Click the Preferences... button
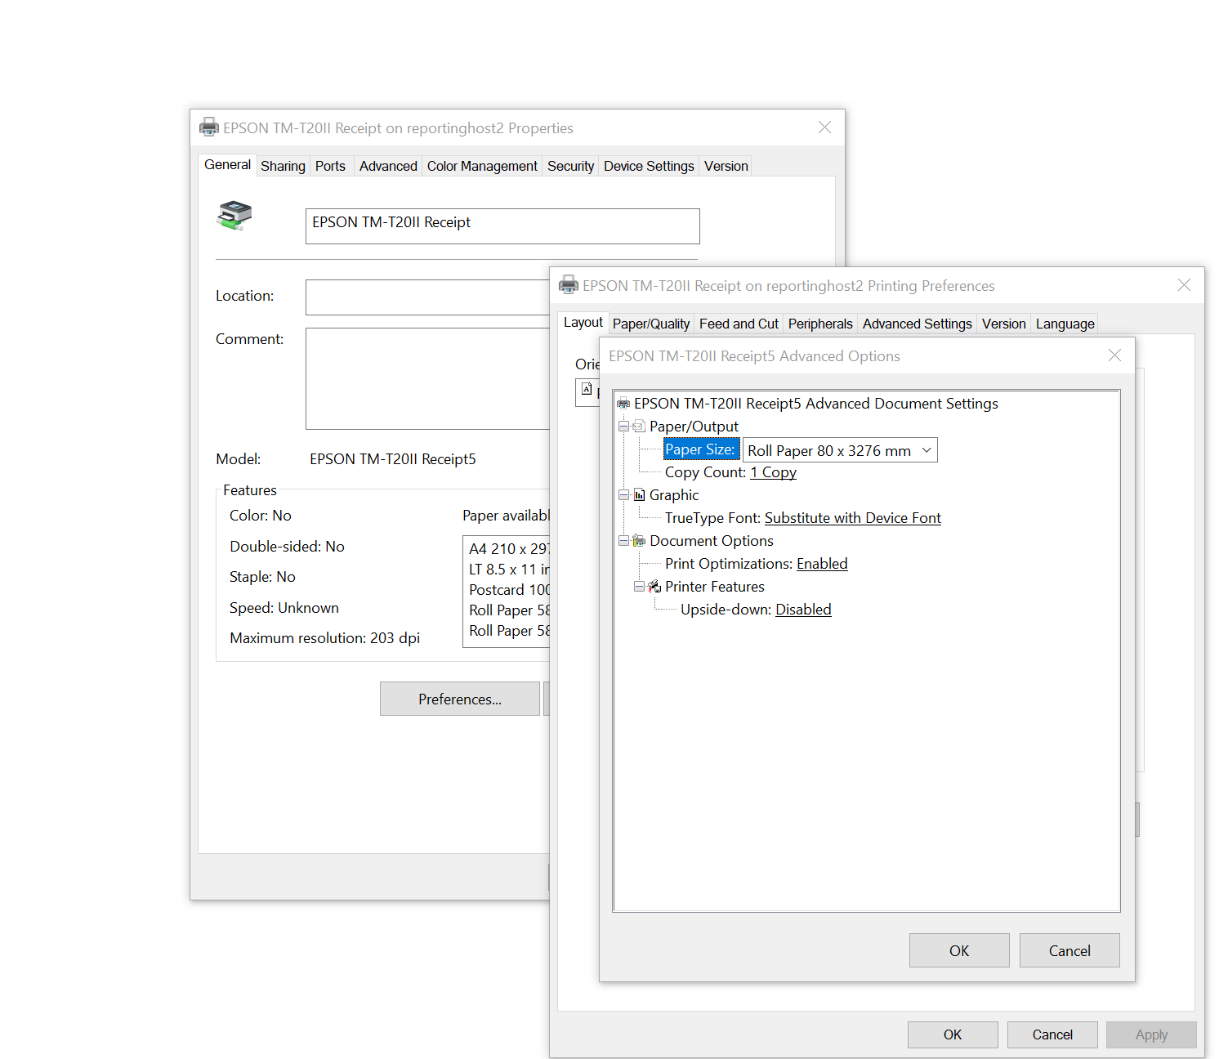The height and width of the screenshot is (1059, 1219). pos(460,699)
